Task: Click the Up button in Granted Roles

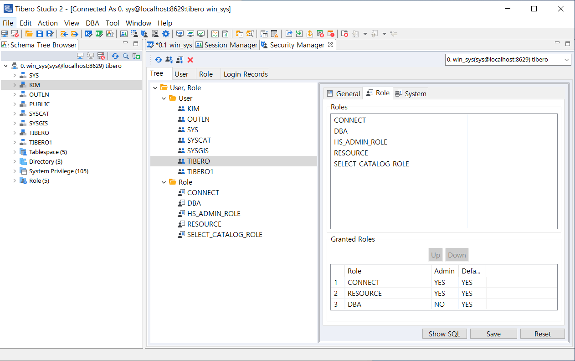Action: pos(436,255)
